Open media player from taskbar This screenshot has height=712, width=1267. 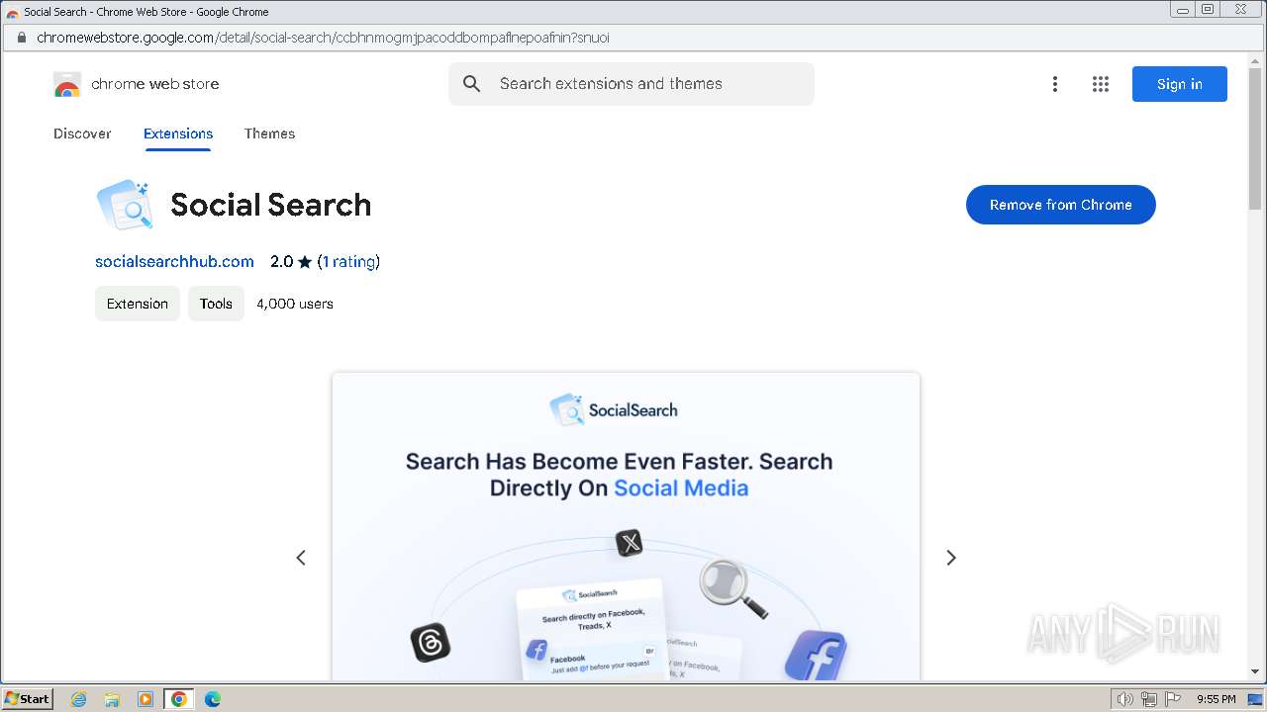point(146,699)
